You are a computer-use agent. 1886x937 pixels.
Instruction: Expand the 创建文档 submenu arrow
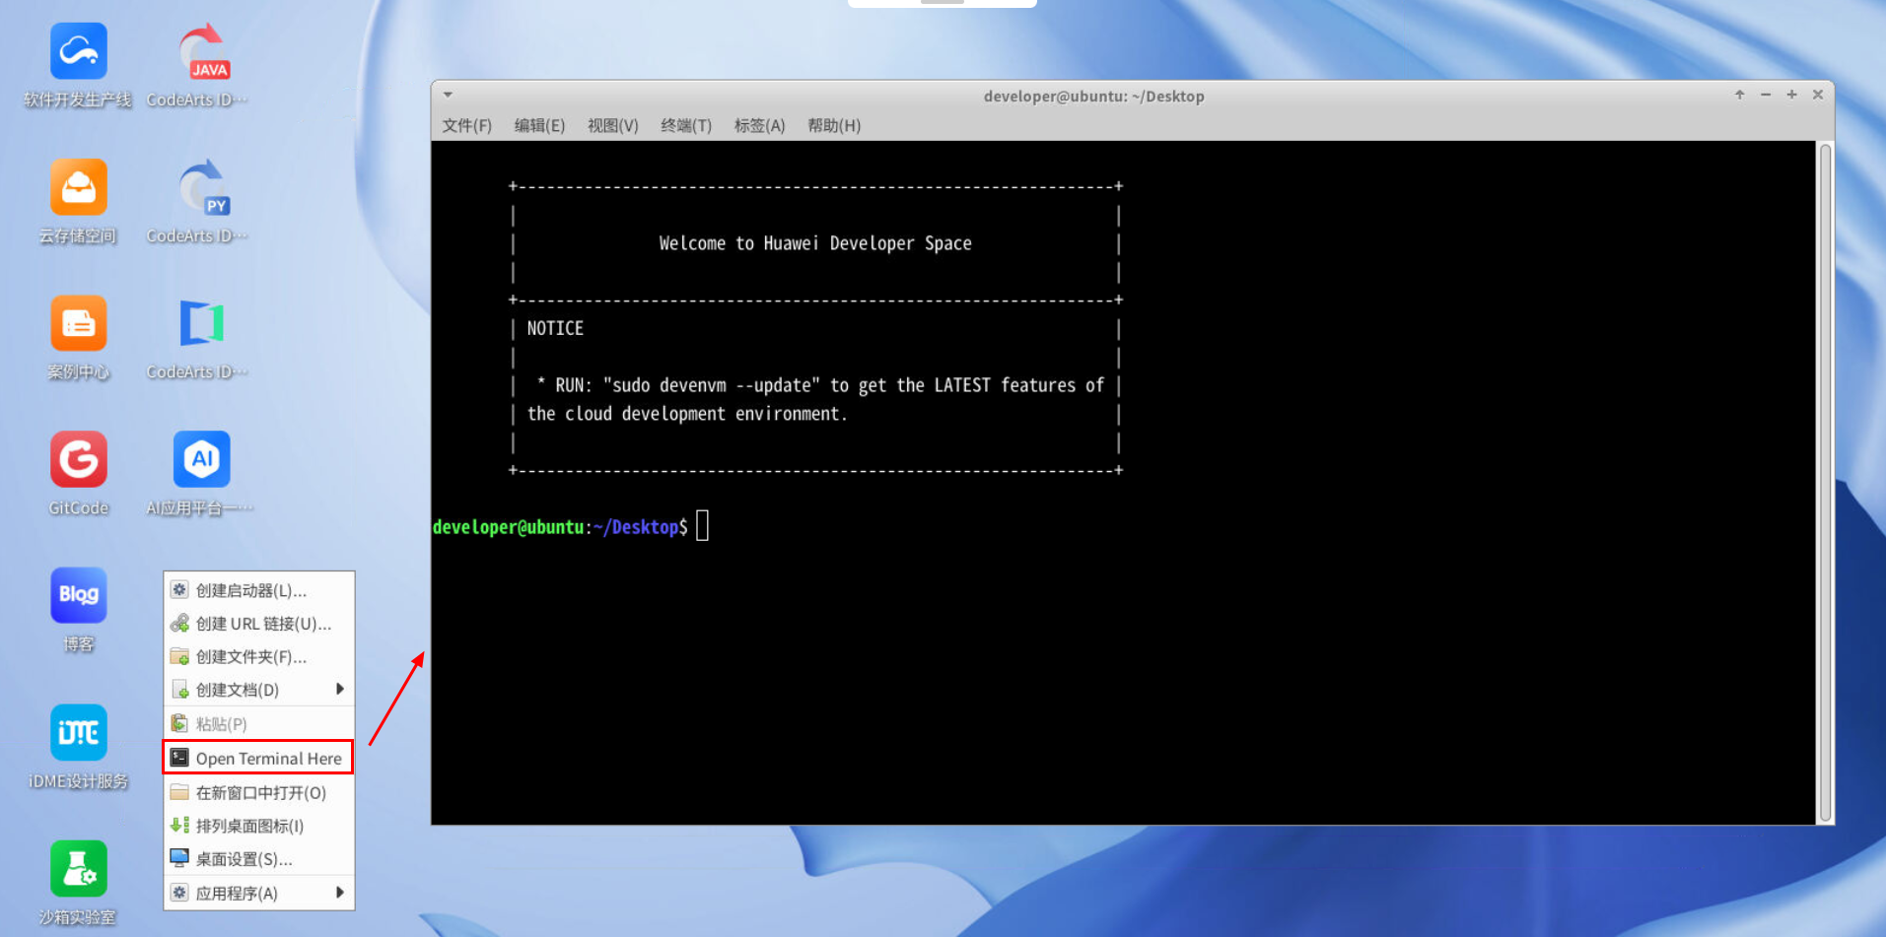click(339, 689)
